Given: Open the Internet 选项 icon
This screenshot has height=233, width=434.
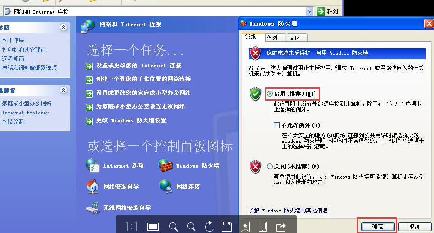Looking at the screenshot, I should coord(92,165).
